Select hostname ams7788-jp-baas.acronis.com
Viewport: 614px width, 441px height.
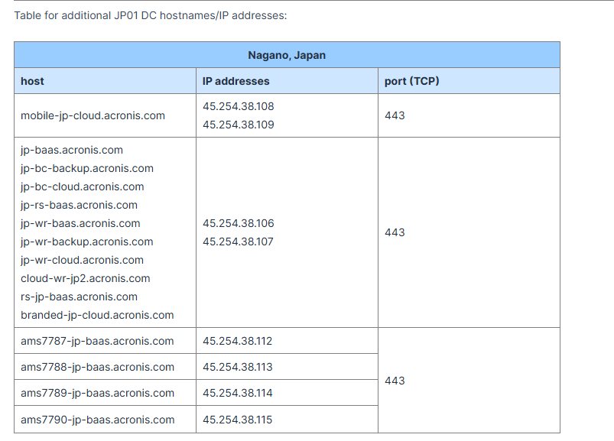point(97,367)
